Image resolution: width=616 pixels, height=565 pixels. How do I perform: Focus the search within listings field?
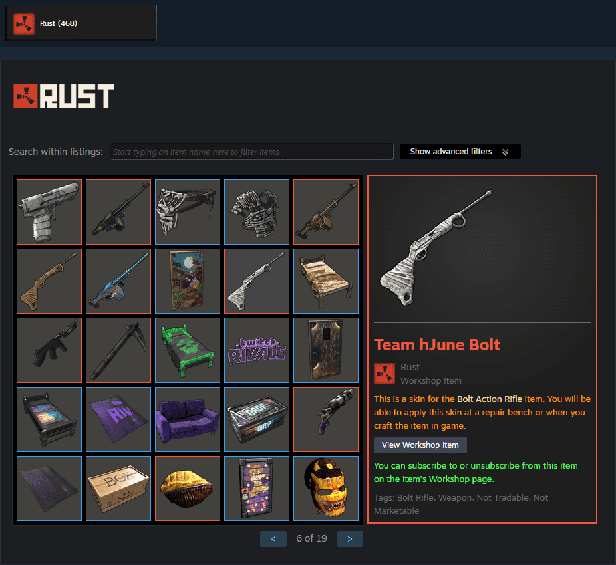pos(251,152)
